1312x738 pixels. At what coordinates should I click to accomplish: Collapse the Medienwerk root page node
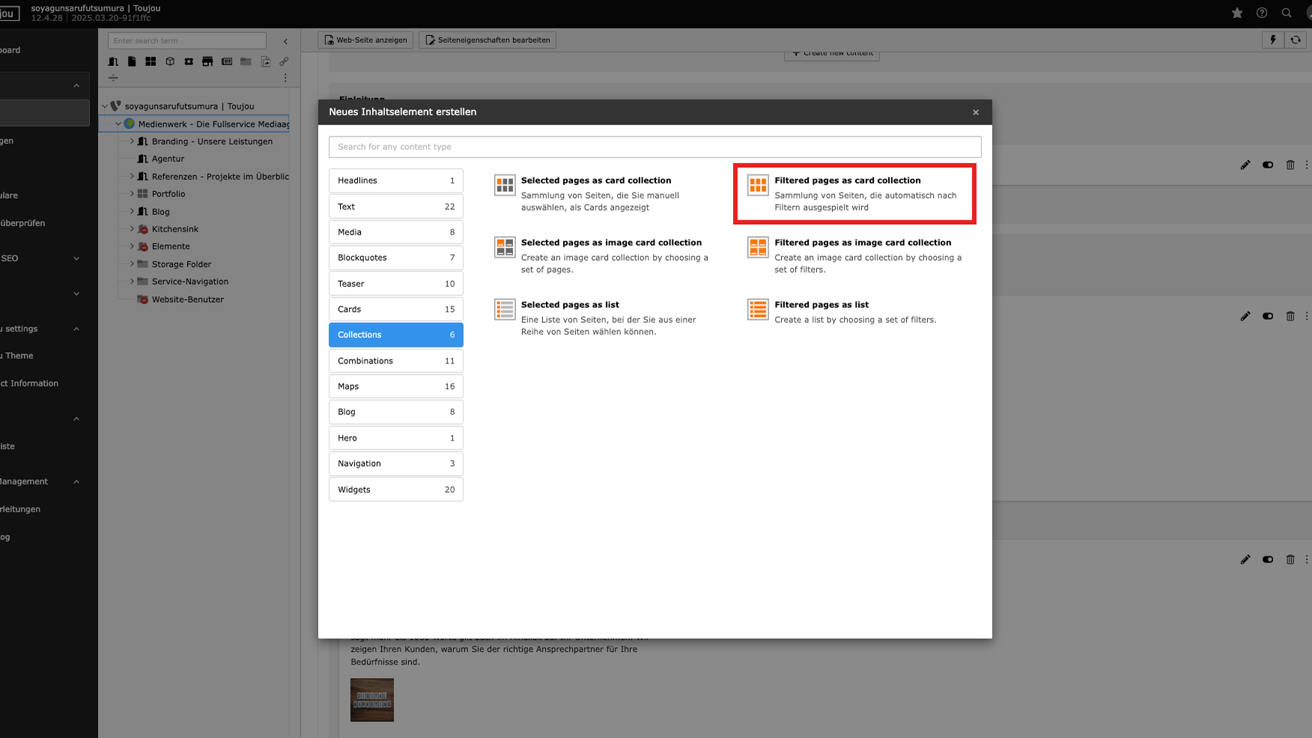118,124
